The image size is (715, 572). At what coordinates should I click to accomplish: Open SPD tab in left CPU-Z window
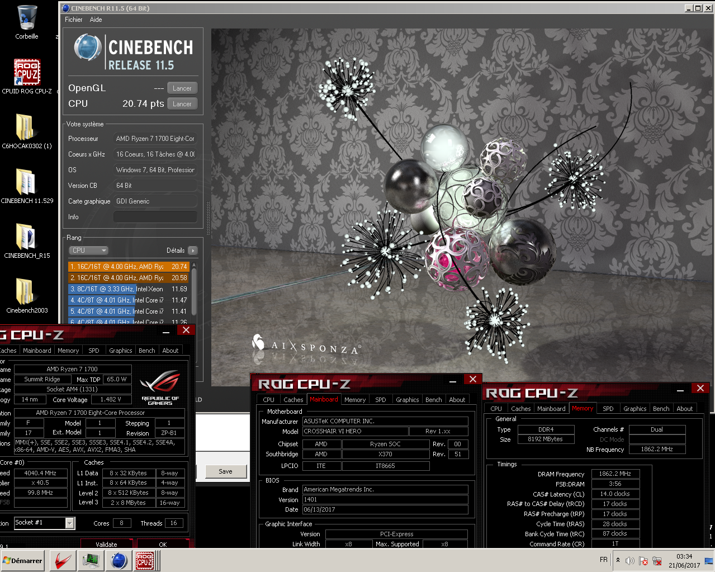point(94,351)
